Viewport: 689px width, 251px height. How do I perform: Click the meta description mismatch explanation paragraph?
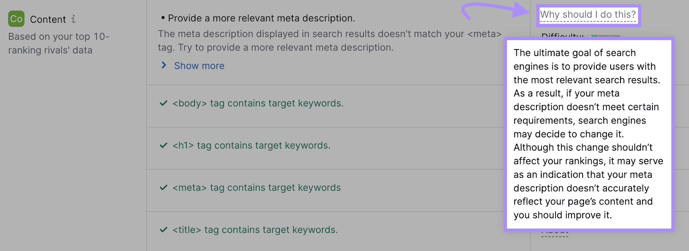click(x=329, y=40)
